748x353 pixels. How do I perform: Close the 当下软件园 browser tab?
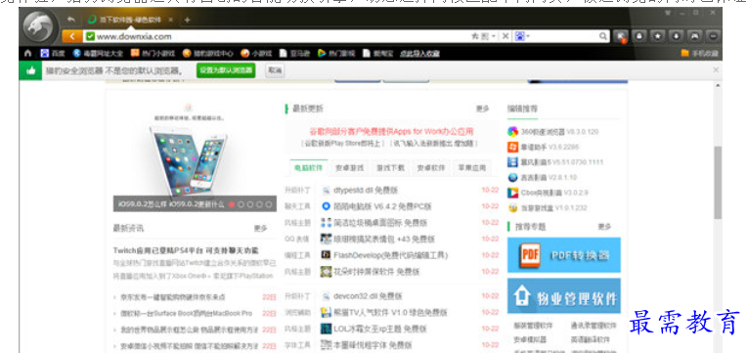[x=171, y=20]
